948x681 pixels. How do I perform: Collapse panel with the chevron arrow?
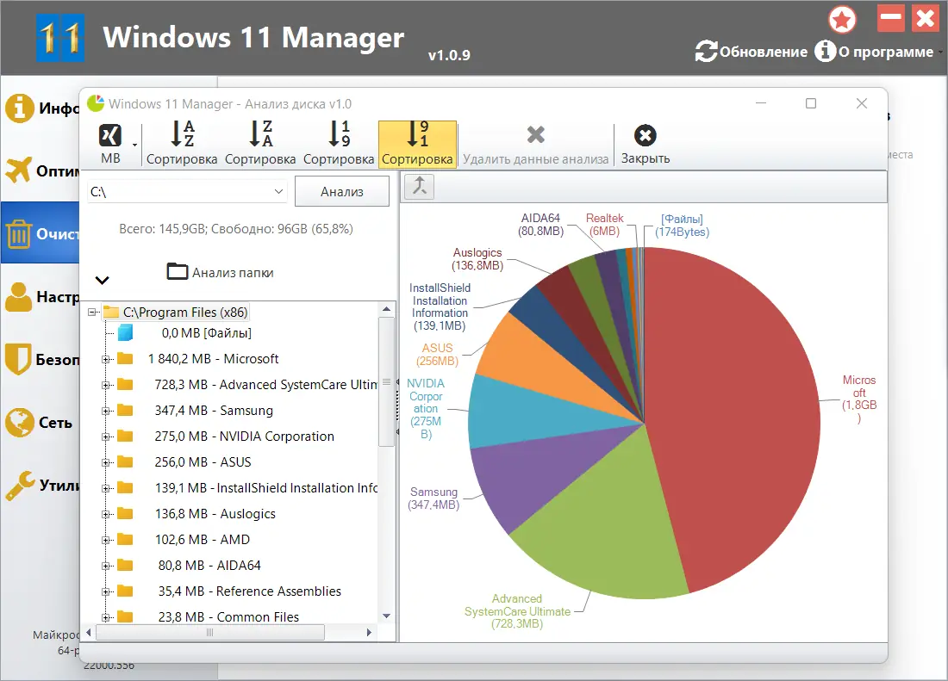(103, 280)
